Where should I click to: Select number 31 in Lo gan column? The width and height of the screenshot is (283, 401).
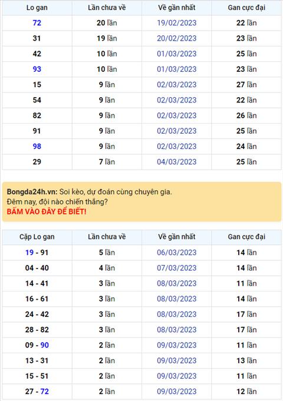coord(37,38)
